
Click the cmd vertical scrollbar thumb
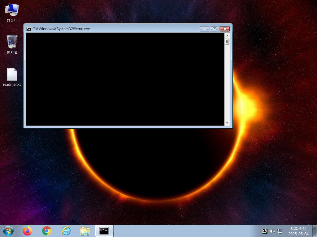pyautogui.click(x=227, y=42)
